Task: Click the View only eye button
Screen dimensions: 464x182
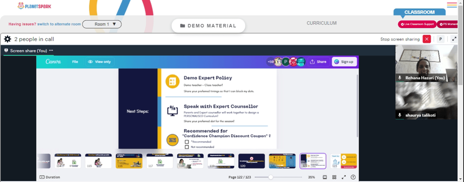Action: click(x=100, y=62)
